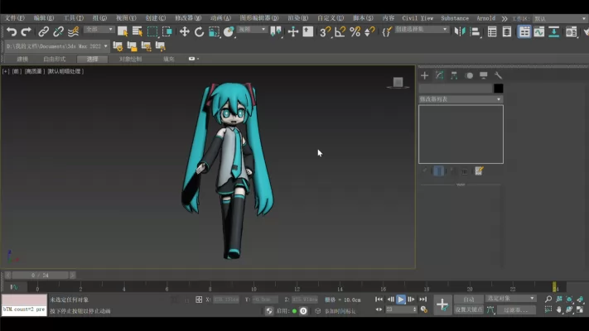The width and height of the screenshot is (589, 331).
Task: Open the 创建(C) menu
Action: tap(156, 18)
